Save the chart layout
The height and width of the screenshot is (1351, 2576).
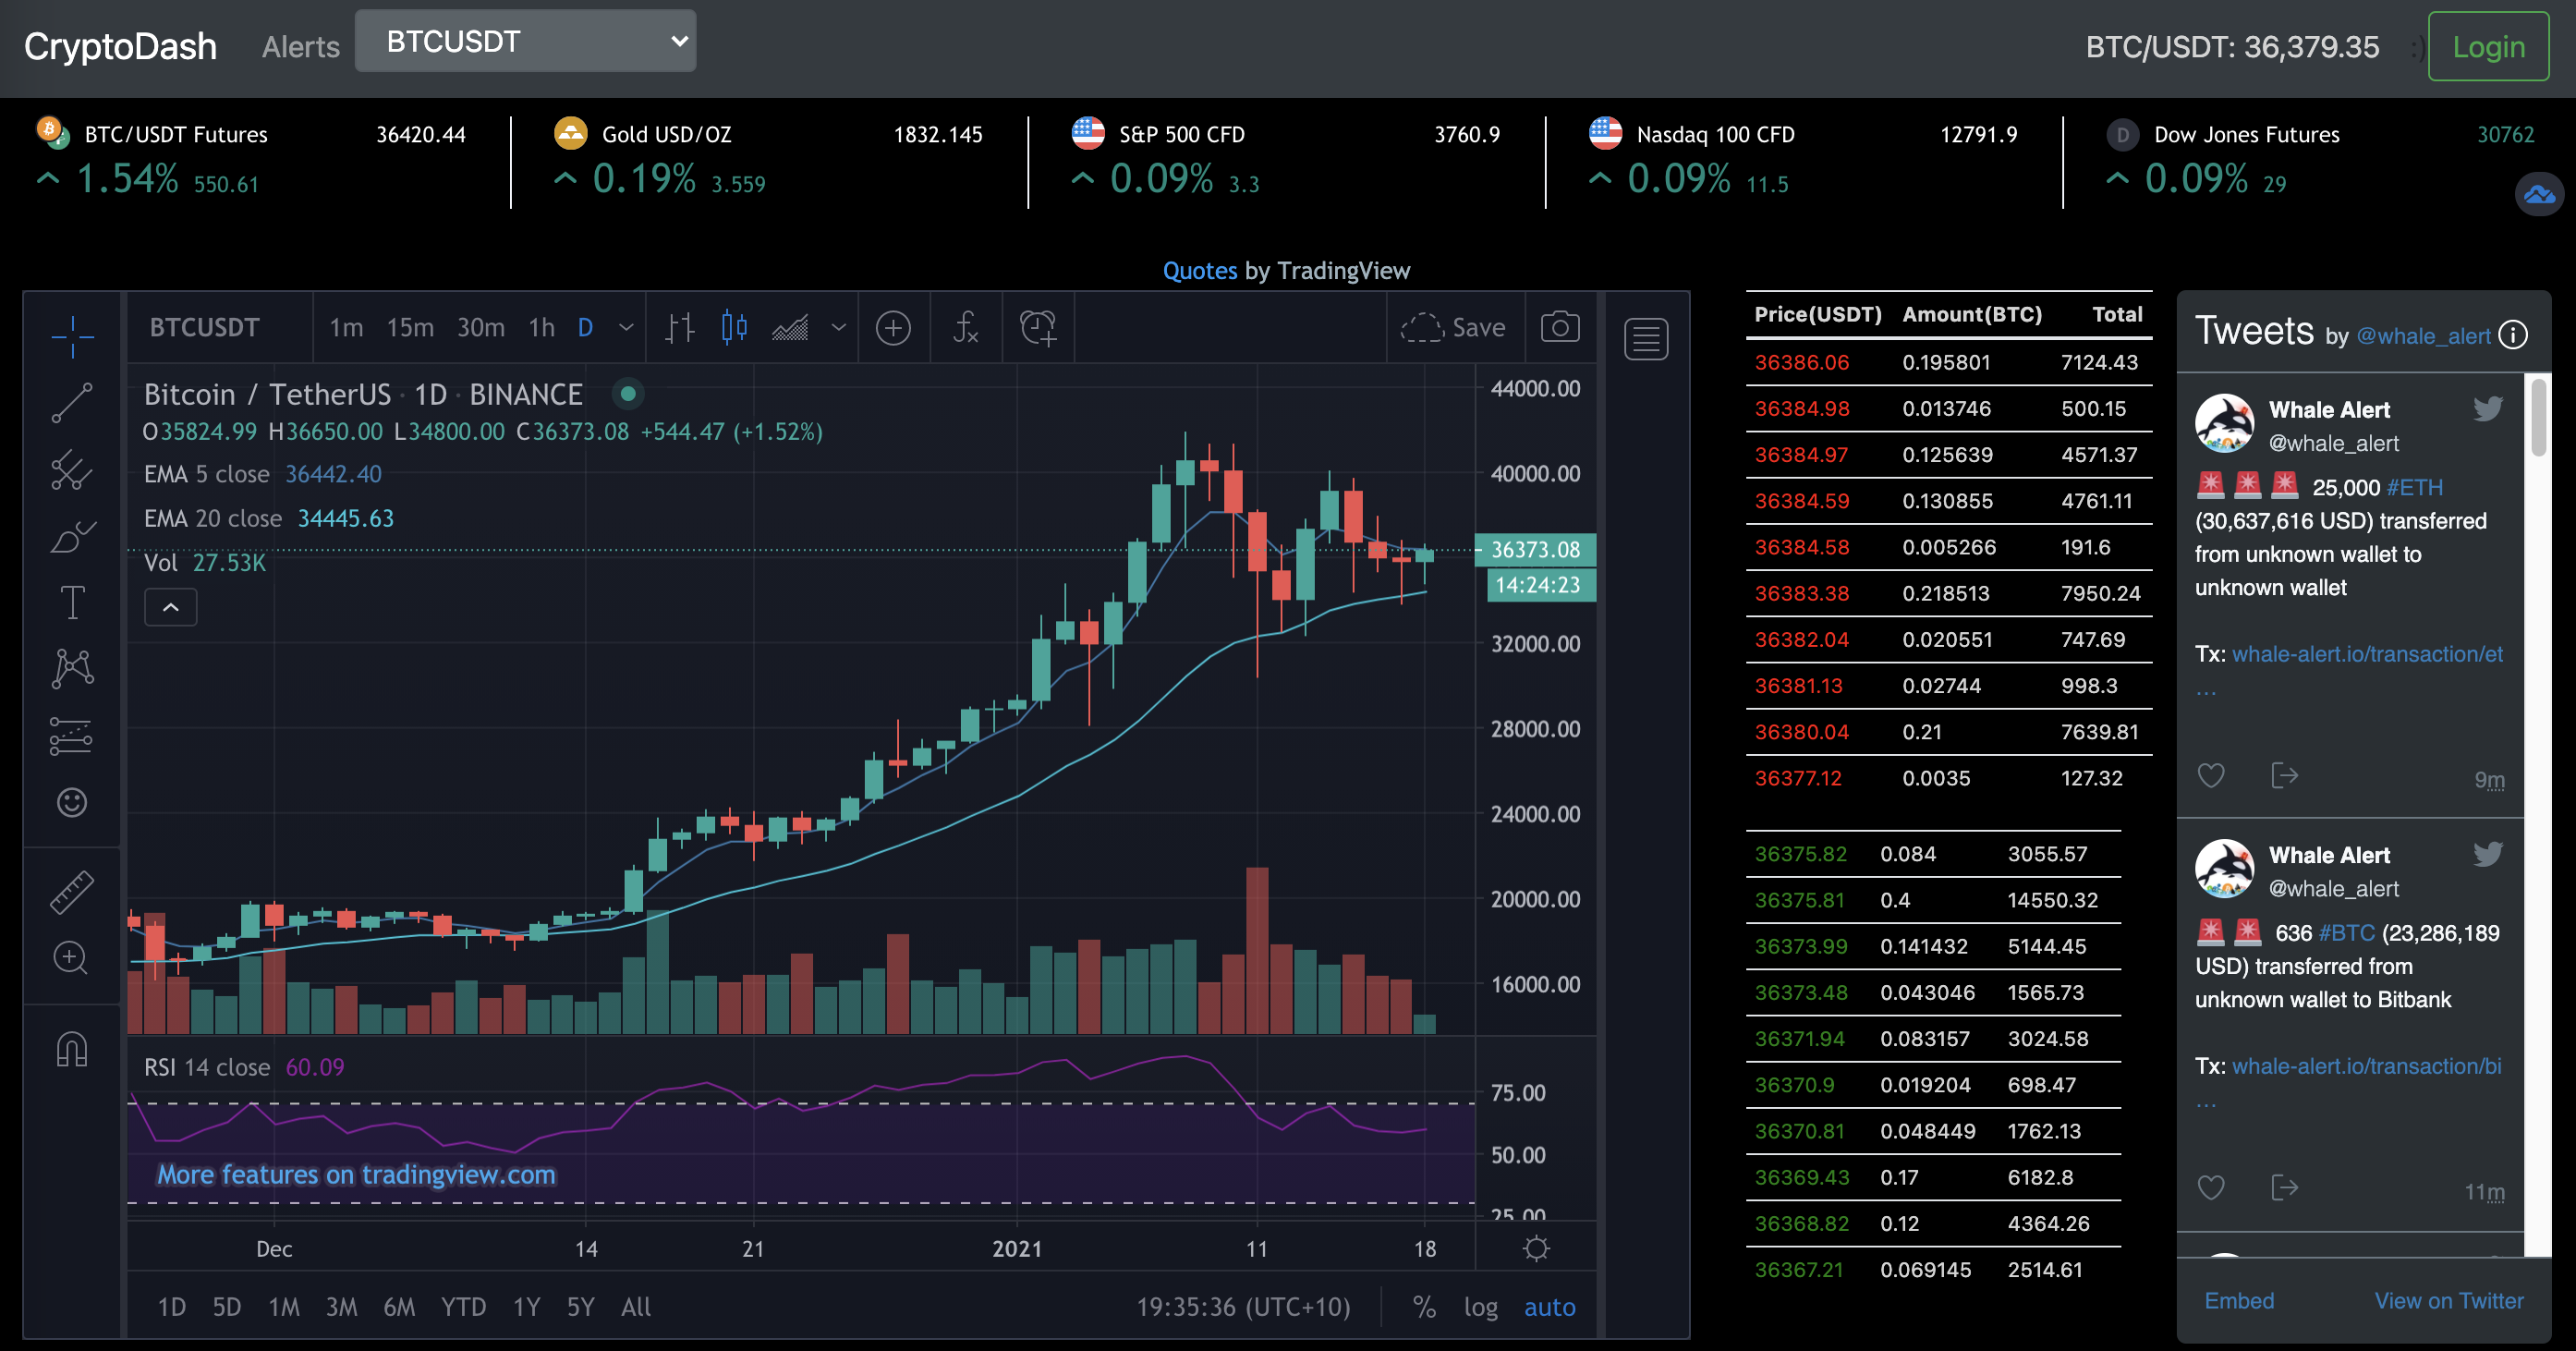tap(1453, 327)
